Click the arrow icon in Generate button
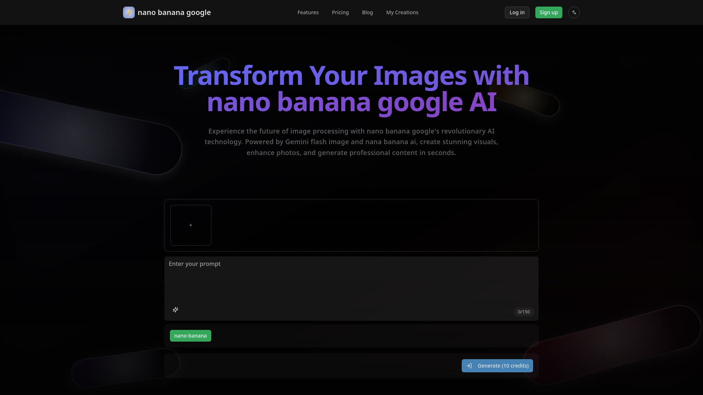Image resolution: width=703 pixels, height=395 pixels. [469, 366]
